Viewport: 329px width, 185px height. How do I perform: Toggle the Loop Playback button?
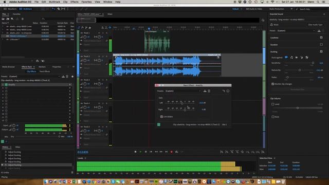[177, 152]
